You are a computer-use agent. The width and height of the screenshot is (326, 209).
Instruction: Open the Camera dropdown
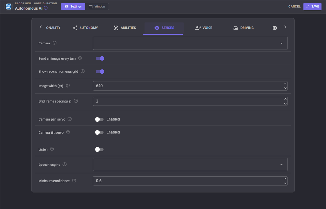[190, 43]
